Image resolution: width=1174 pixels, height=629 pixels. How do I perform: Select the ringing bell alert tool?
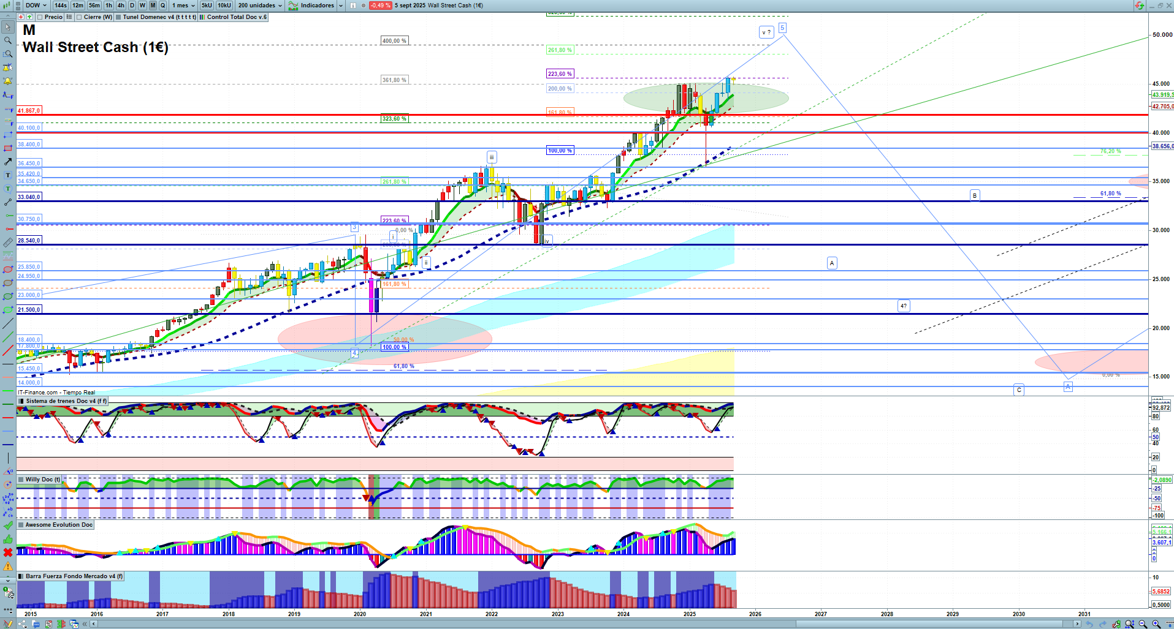pos(8,81)
